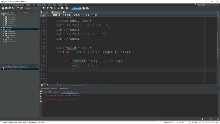220x124 pixels.
Task: Toggle bookmark using editor toolbar icon
Action: tap(79, 15)
